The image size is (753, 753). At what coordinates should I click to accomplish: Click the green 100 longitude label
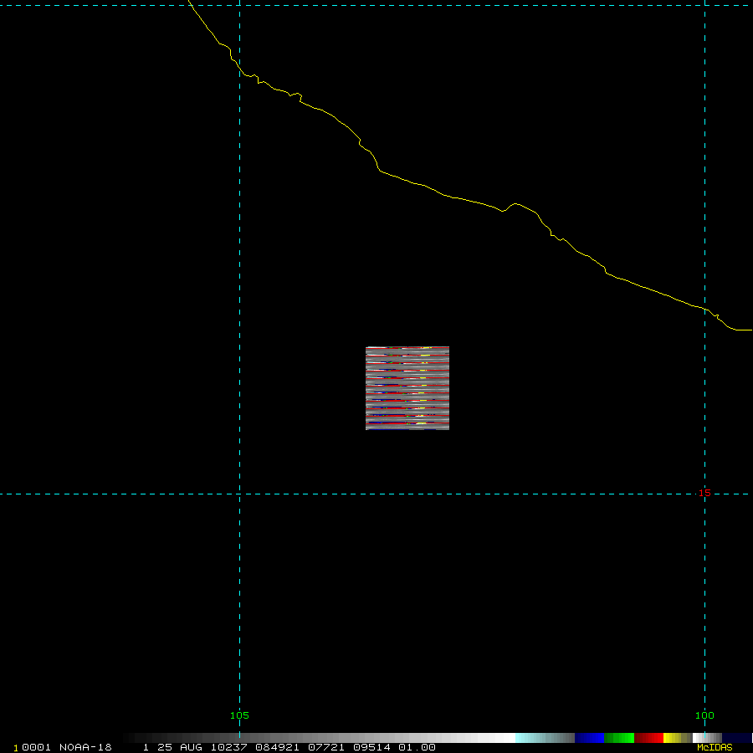(x=704, y=715)
